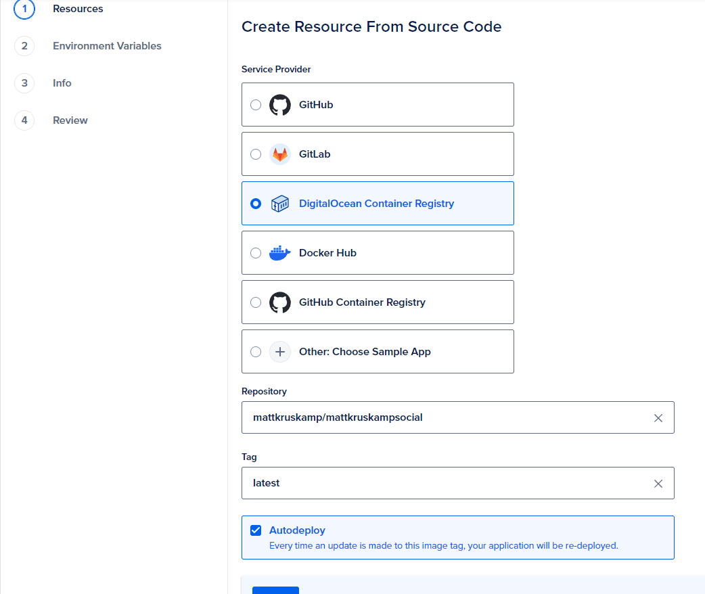Click the plus icon for Sample App
Image resolution: width=705 pixels, height=594 pixels.
pyautogui.click(x=280, y=352)
